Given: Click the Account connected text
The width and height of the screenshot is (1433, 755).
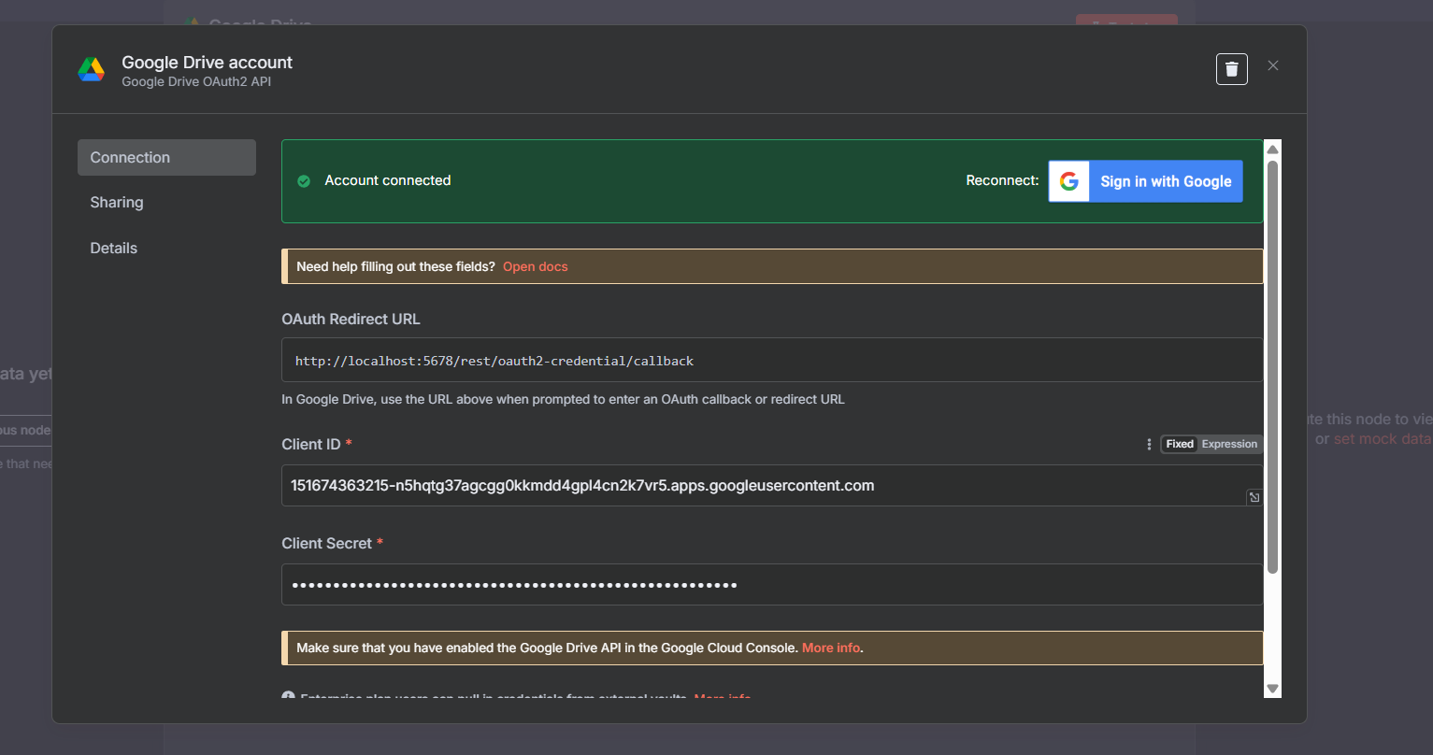Looking at the screenshot, I should pos(388,180).
